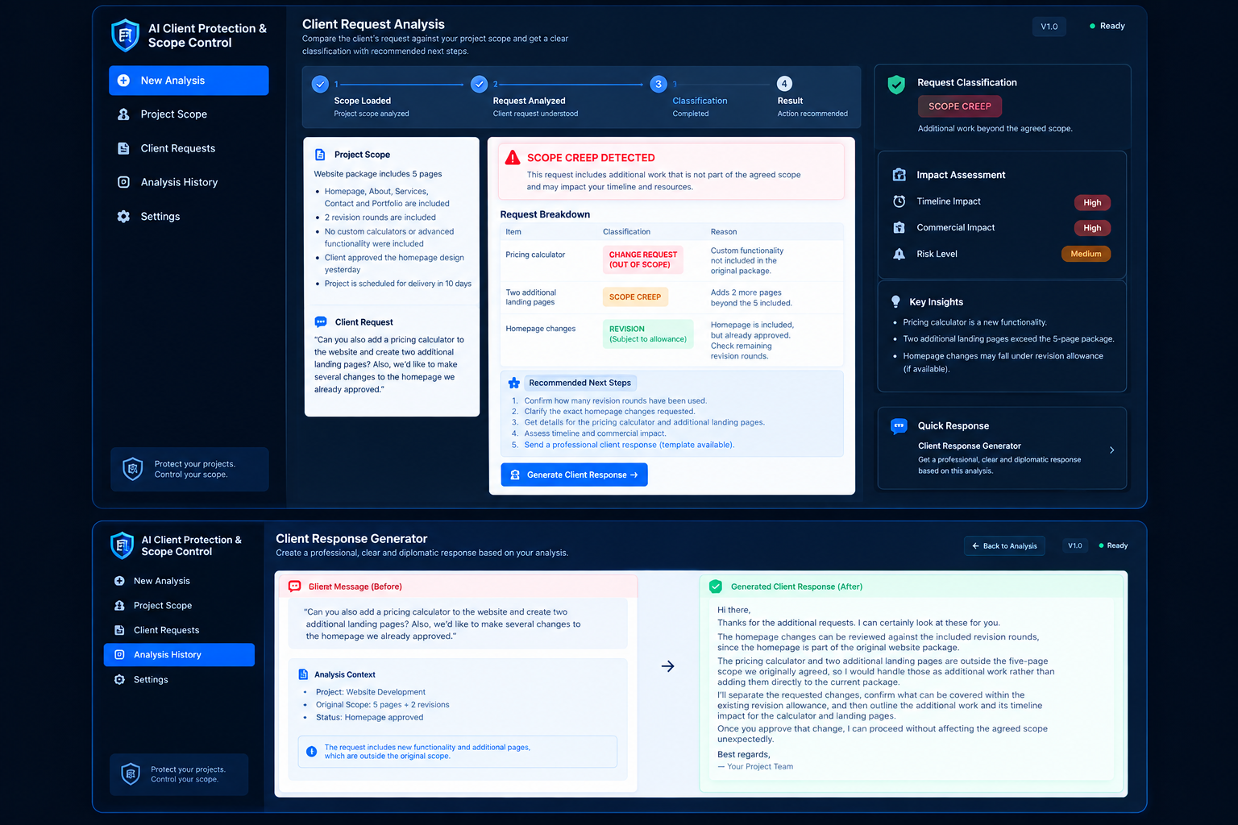Select Analysis History in the bottom sidebar

tap(179, 655)
